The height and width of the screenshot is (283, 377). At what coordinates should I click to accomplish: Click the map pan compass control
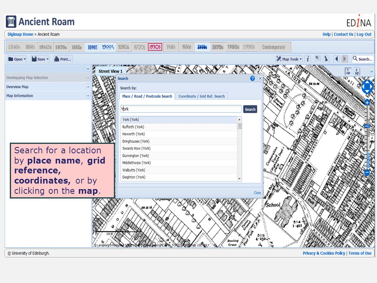367,87
